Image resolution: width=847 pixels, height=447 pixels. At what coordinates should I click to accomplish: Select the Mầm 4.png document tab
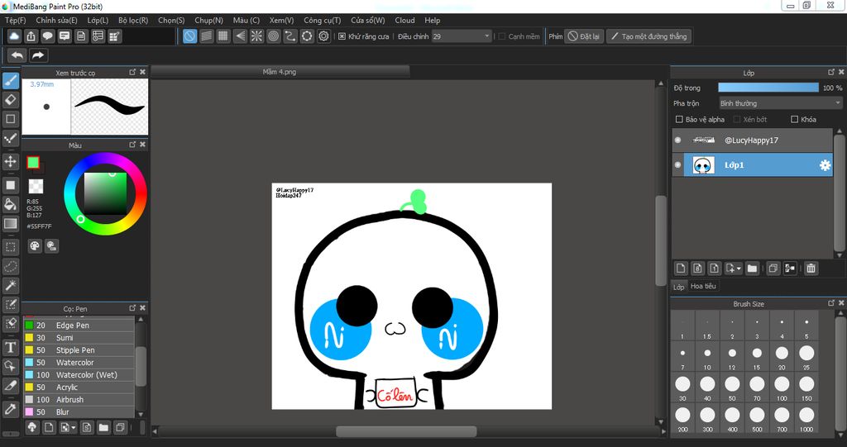point(280,71)
